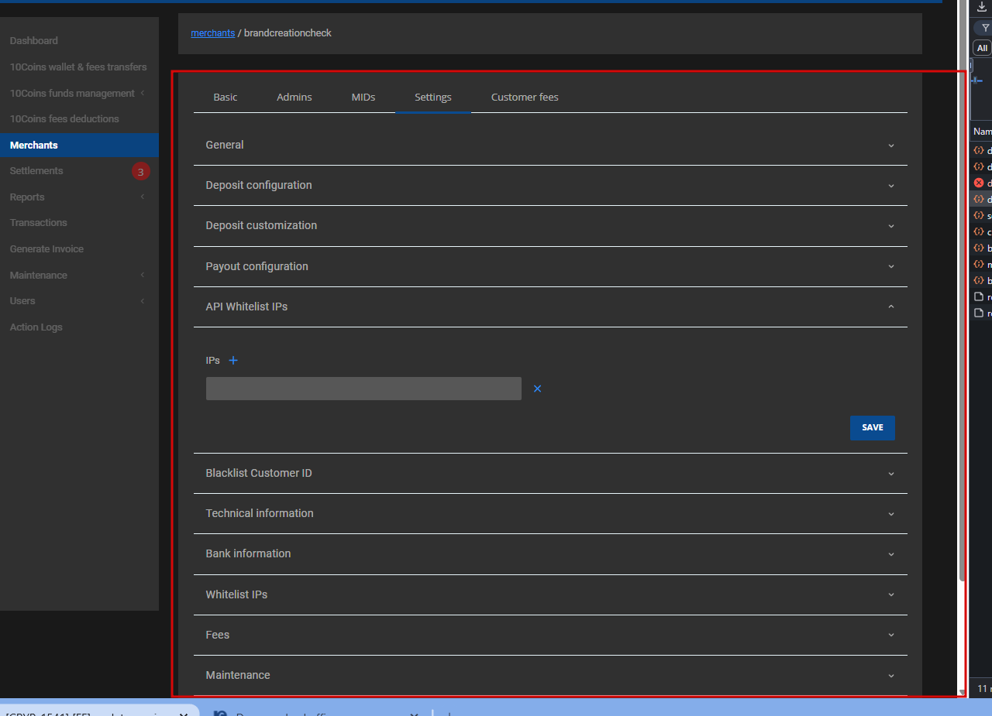992x716 pixels.
Task: Expand the Technical information section
Action: pos(550,514)
